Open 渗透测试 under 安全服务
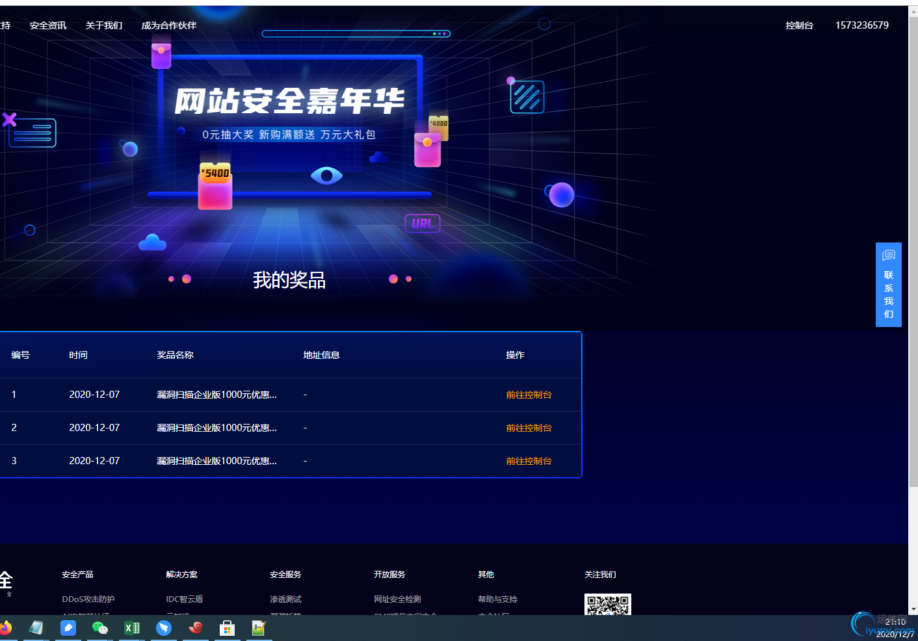The image size is (918, 641). [285, 599]
